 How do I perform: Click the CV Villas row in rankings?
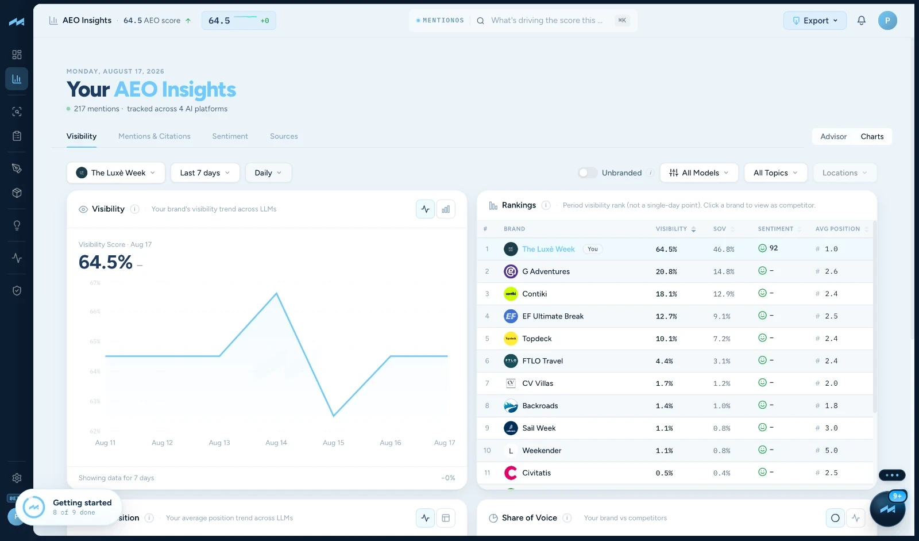click(675, 383)
